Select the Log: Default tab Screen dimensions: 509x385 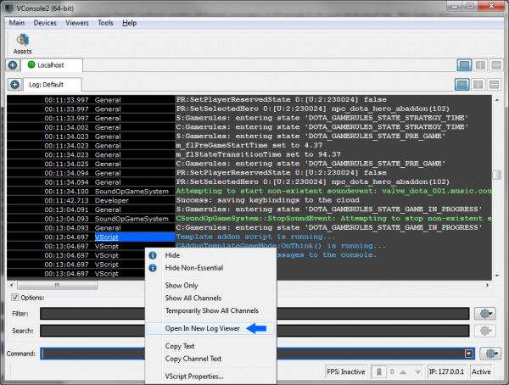[53, 85]
